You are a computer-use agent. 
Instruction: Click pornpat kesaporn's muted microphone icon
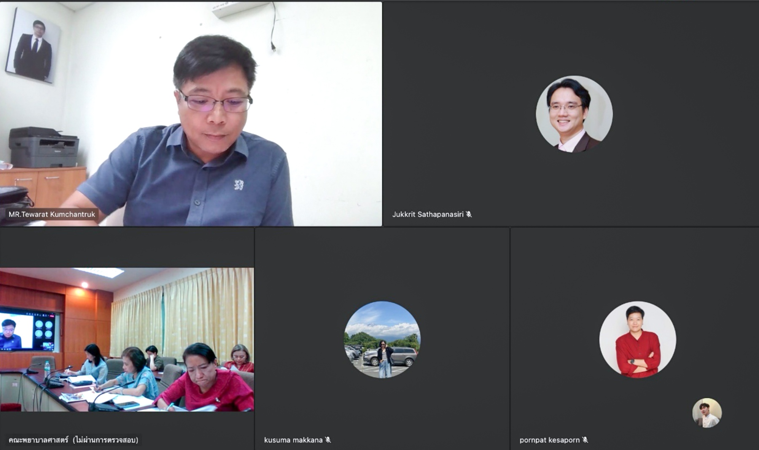[x=585, y=440]
